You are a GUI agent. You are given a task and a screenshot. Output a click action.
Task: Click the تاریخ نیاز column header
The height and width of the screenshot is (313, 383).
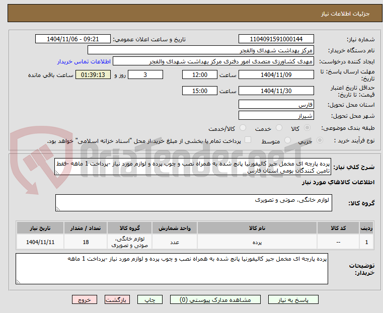40,228
